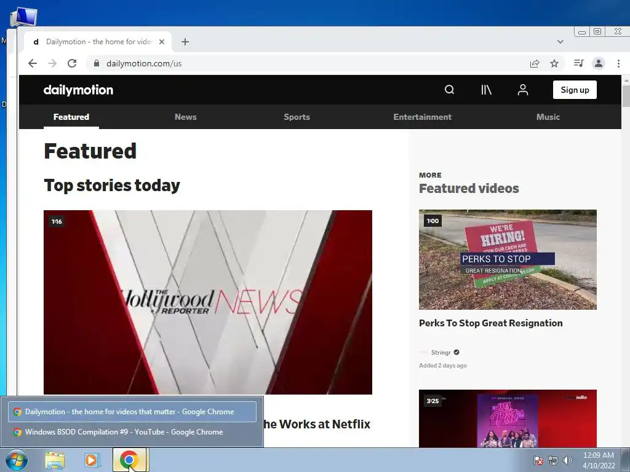Click the Works at Netflix headline
This screenshot has height=472, width=630.
point(317,424)
